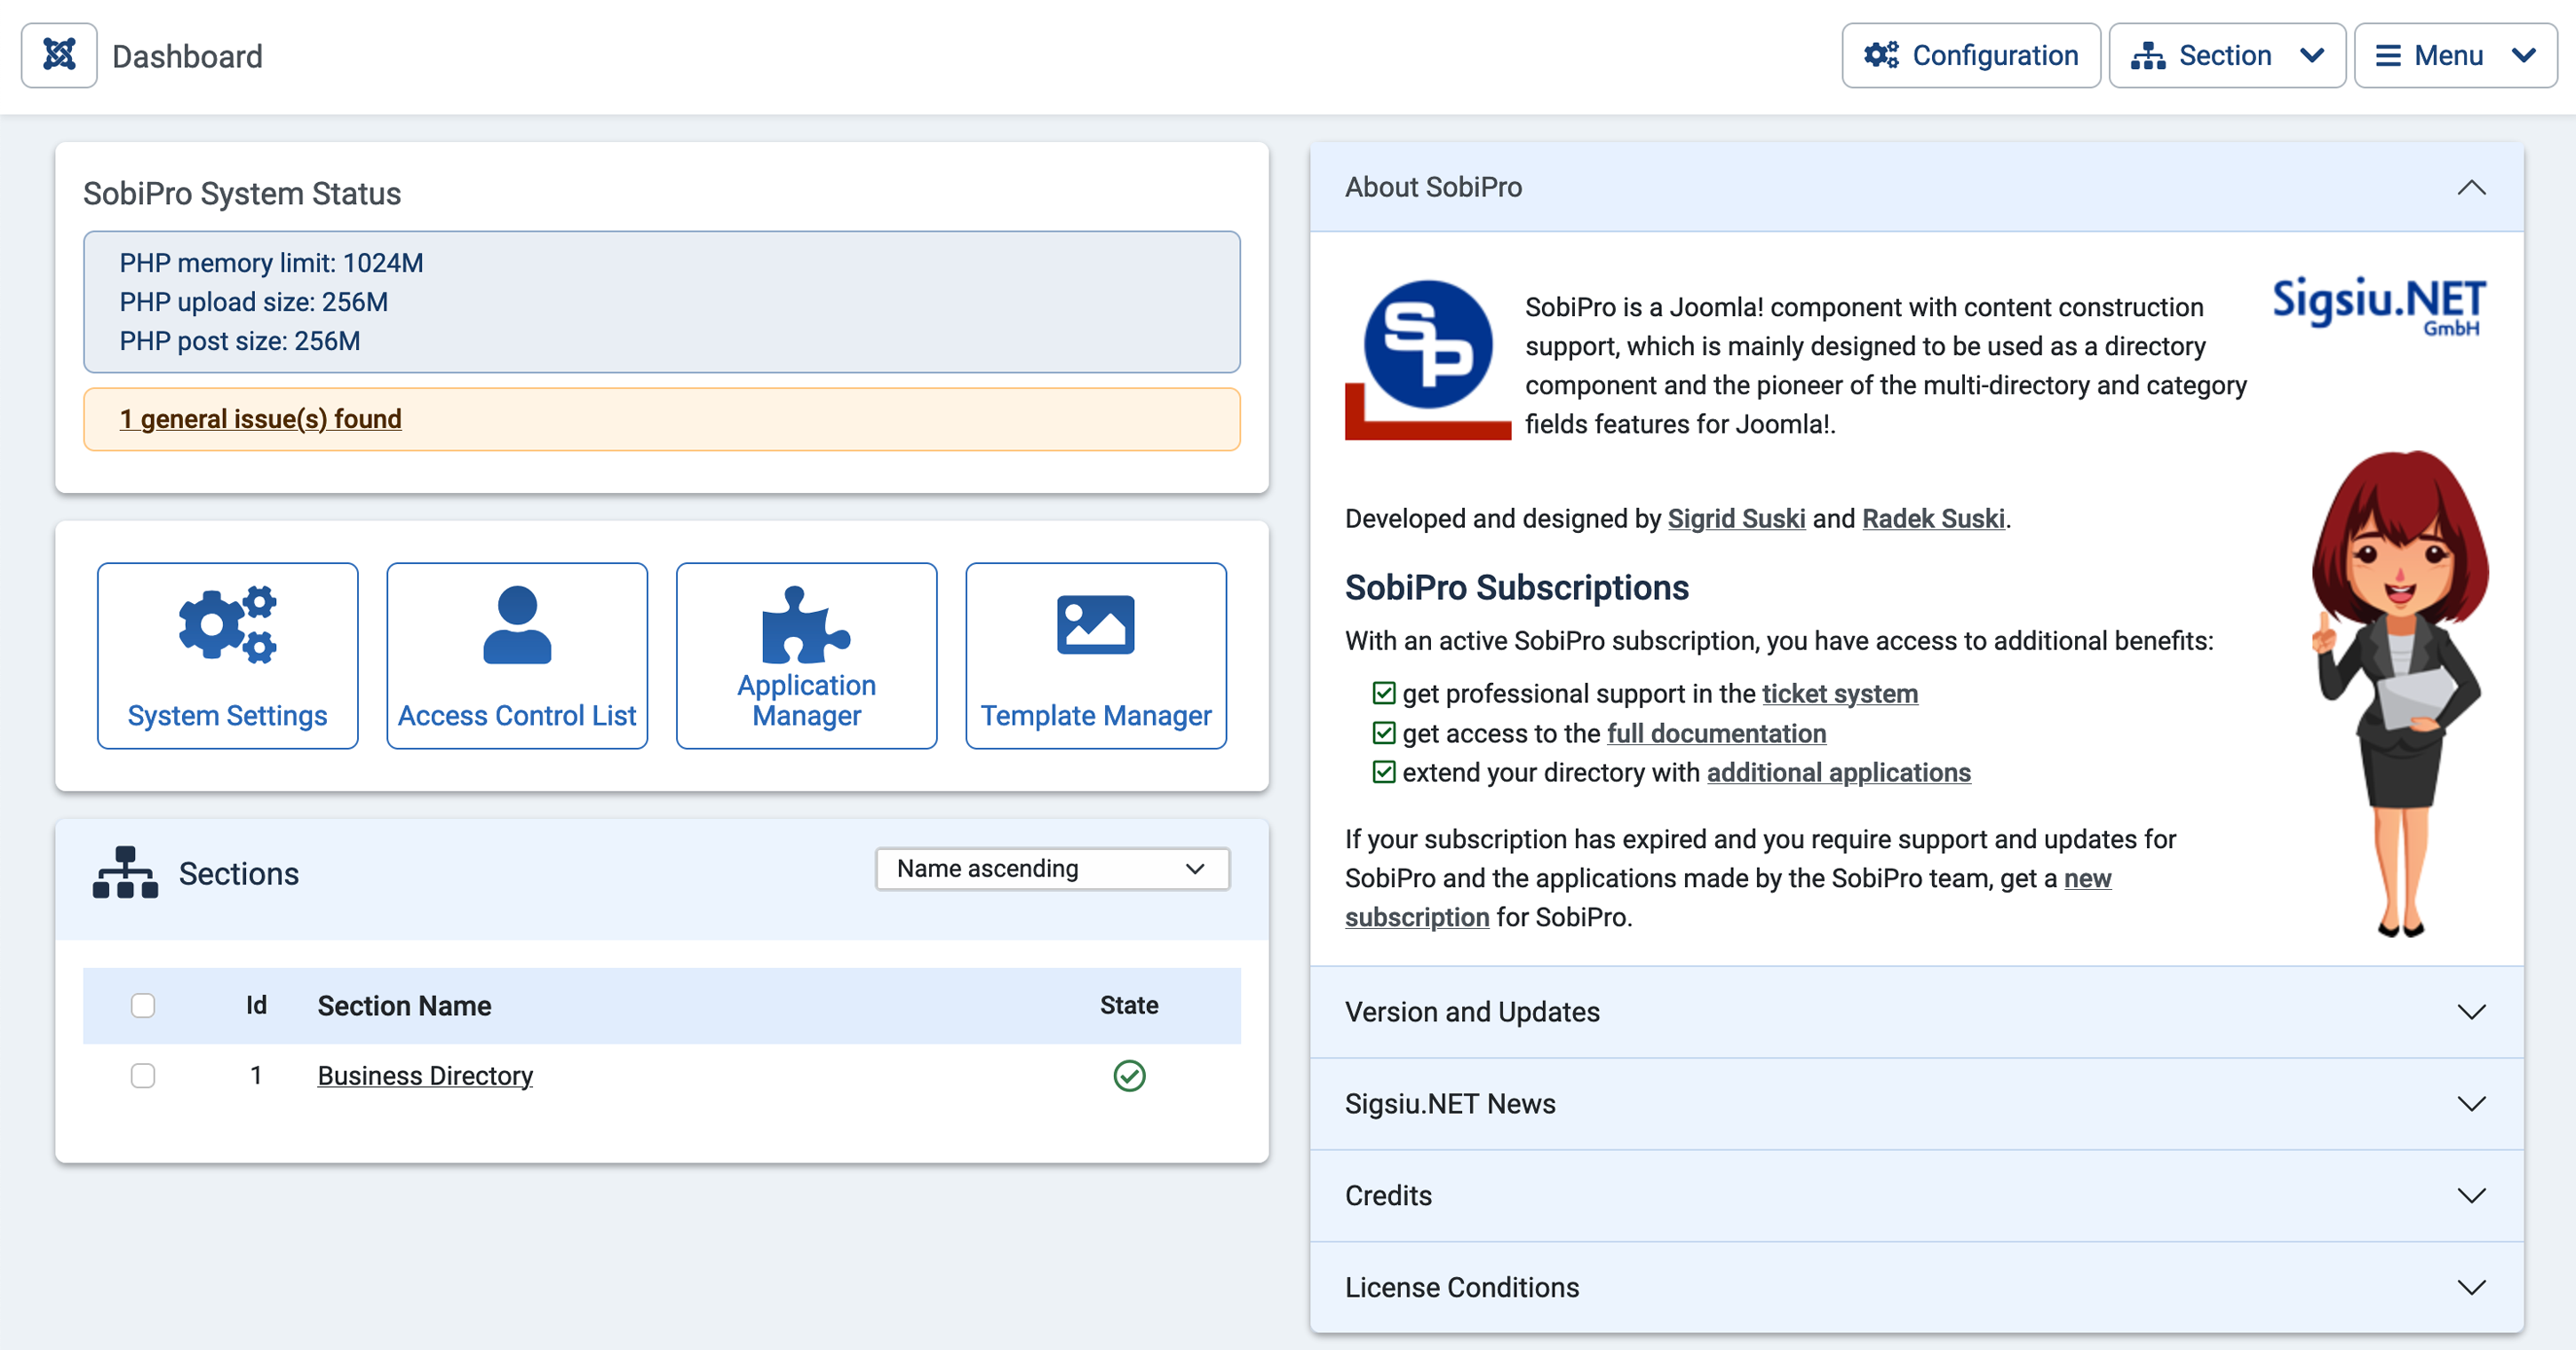Open the Section dropdown menu
Screen dimensions: 2576x1350
point(2227,55)
